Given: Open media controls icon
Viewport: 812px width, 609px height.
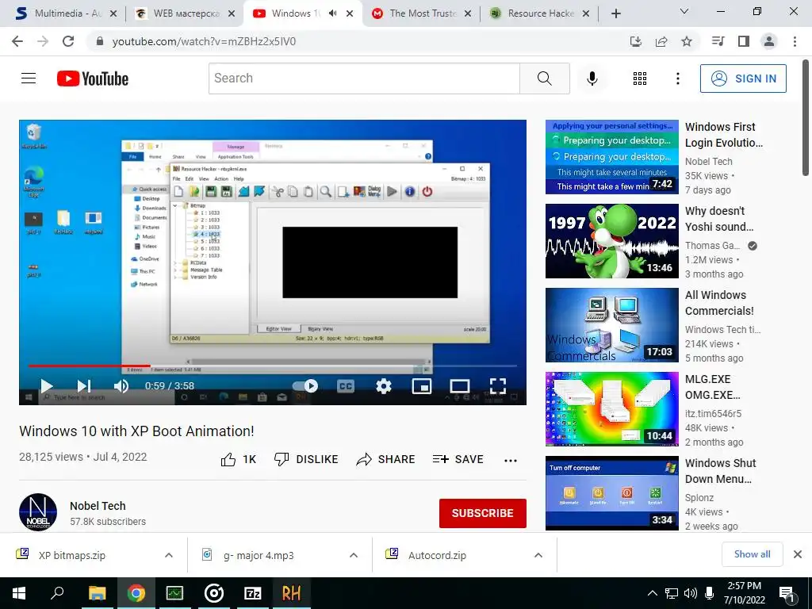Looking at the screenshot, I should 718,41.
